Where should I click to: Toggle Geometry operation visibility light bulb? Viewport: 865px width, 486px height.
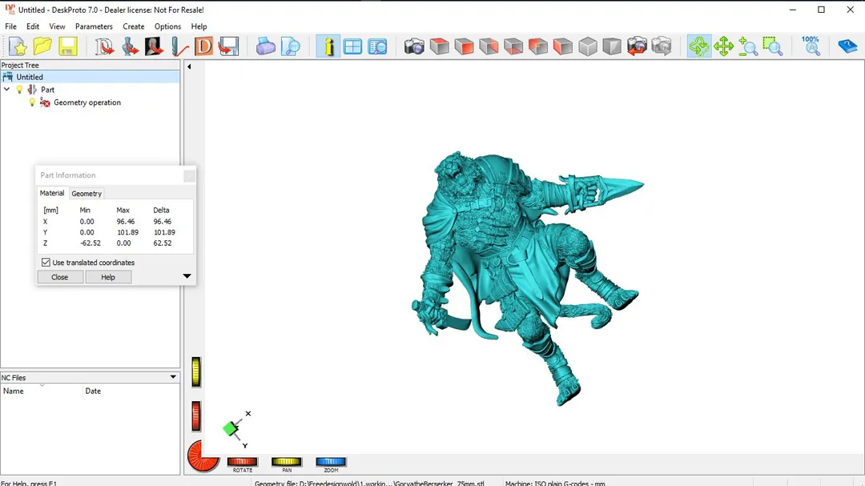32,102
